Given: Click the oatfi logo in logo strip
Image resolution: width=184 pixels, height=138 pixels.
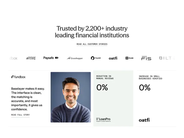Looking at the screenshot, I should (113, 58).
